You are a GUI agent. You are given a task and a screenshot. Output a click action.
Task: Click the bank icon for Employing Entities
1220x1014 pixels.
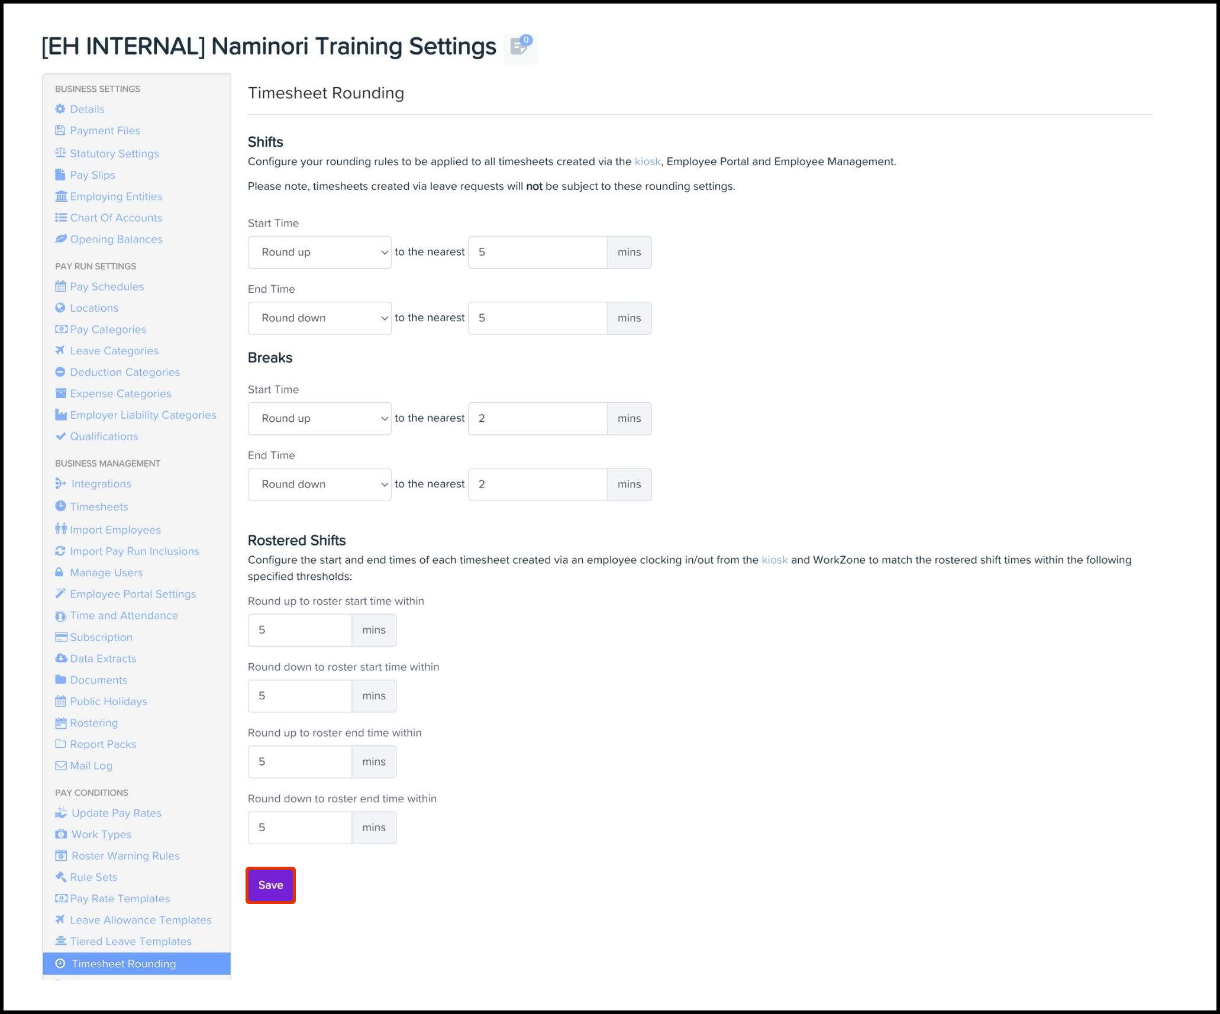coord(61,196)
